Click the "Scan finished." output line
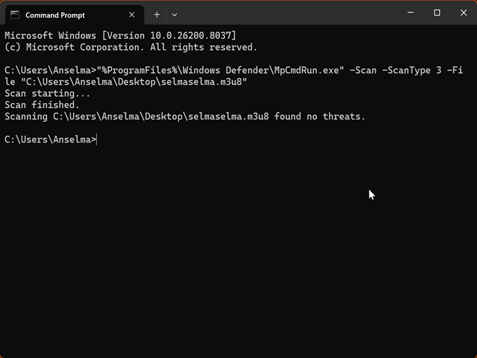The height and width of the screenshot is (358, 477). coord(42,105)
